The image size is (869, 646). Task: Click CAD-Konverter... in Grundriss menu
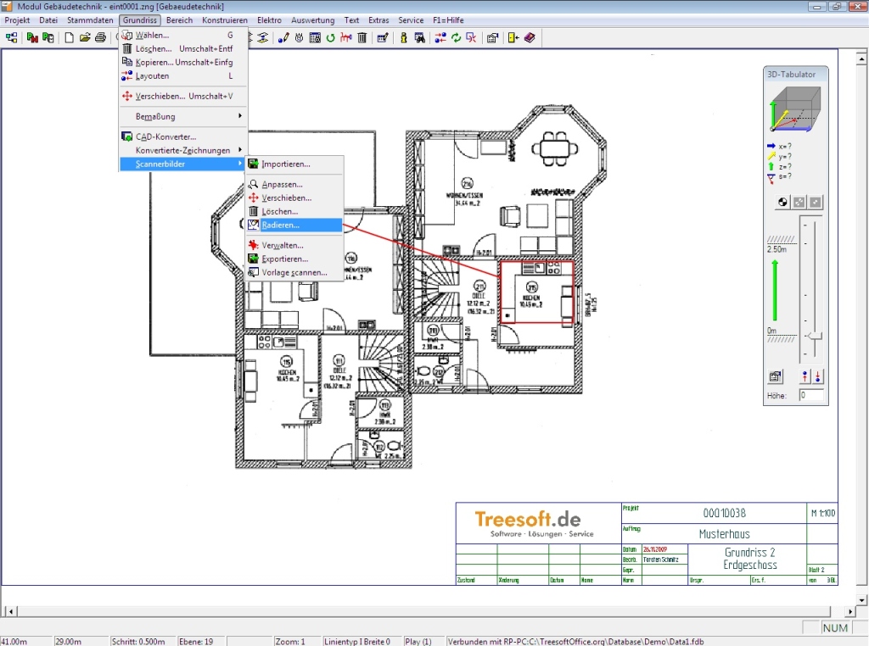point(165,136)
